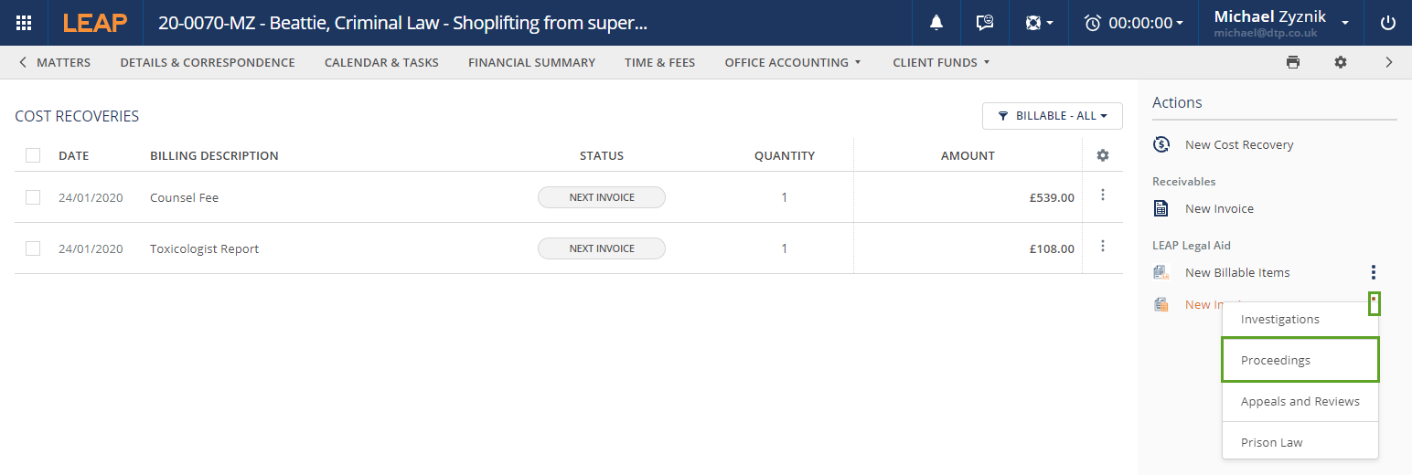Click New Invoice under Receivables
The width and height of the screenshot is (1412, 475).
[x=1218, y=208]
